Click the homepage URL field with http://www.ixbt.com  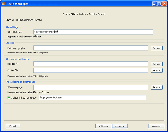click(x=93, y=98)
